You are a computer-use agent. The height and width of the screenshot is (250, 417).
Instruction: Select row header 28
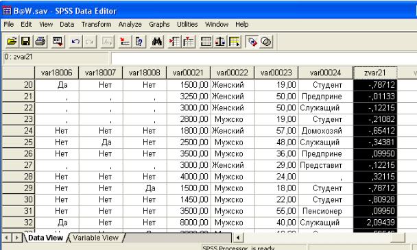click(19, 177)
